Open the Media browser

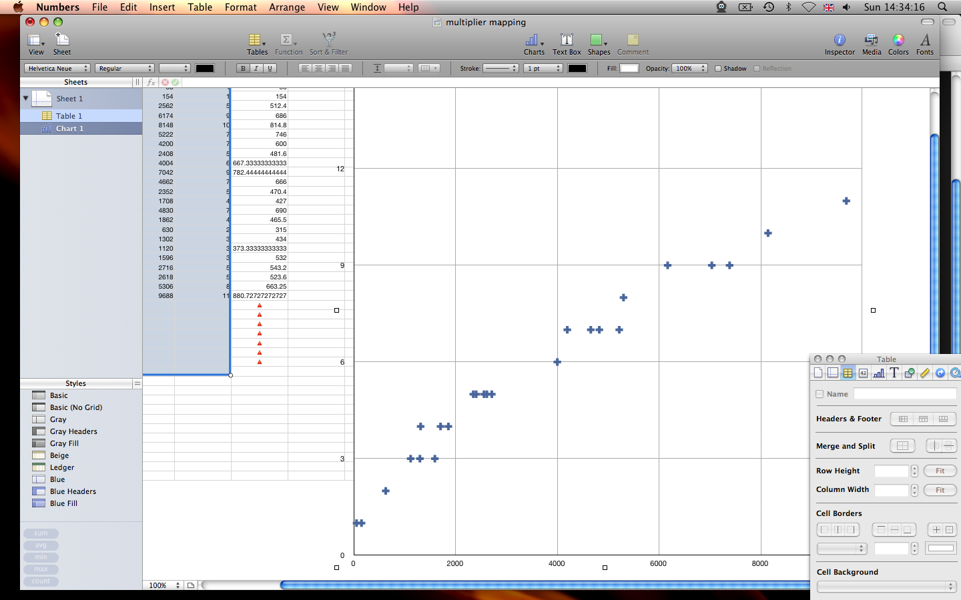tap(872, 44)
